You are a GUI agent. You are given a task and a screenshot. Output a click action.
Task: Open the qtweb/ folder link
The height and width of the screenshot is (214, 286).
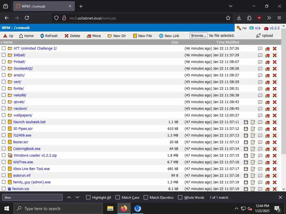(x=19, y=102)
